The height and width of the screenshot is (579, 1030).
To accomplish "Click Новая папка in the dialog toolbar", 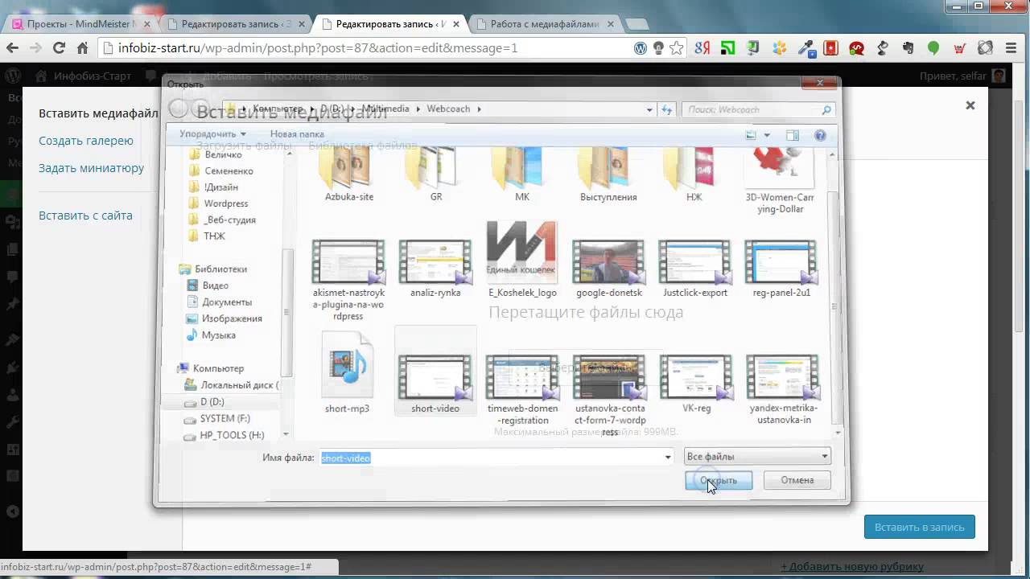I will point(297,134).
